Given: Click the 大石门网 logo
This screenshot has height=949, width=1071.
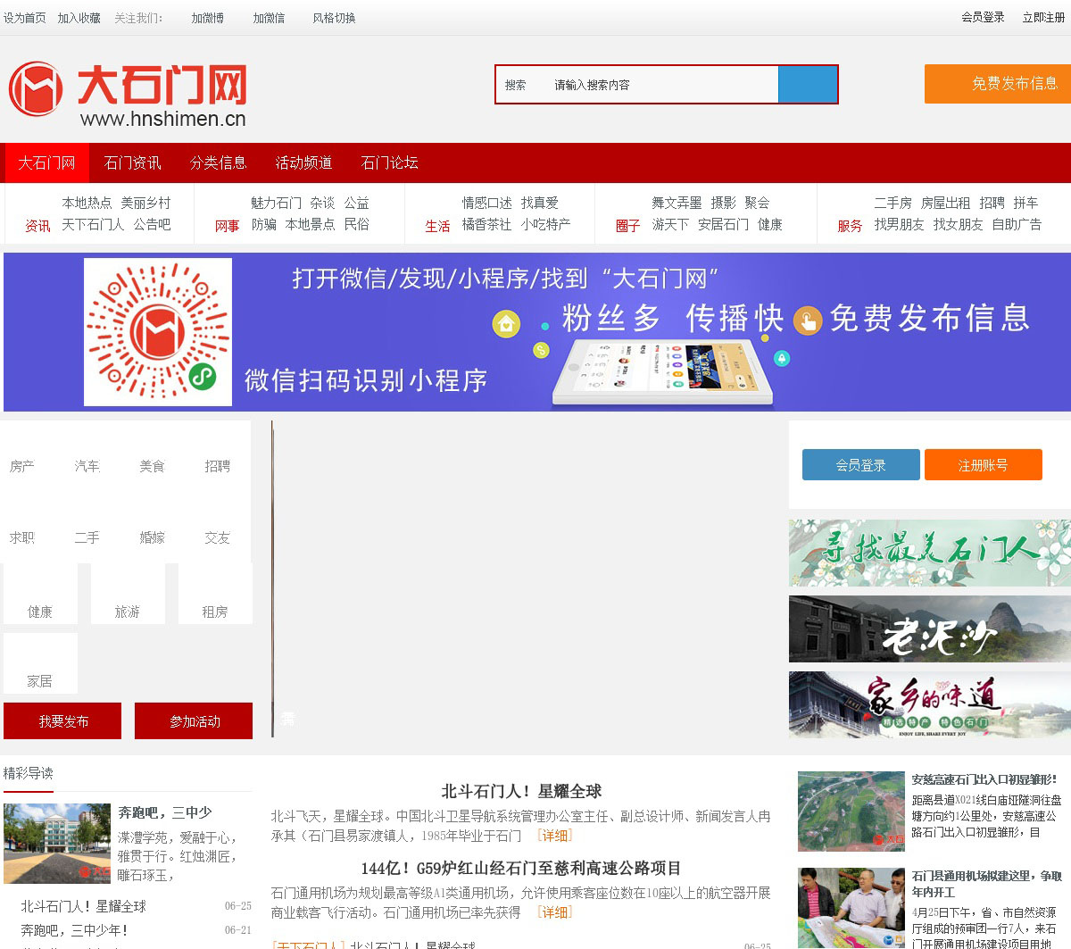Looking at the screenshot, I should pos(128,94).
